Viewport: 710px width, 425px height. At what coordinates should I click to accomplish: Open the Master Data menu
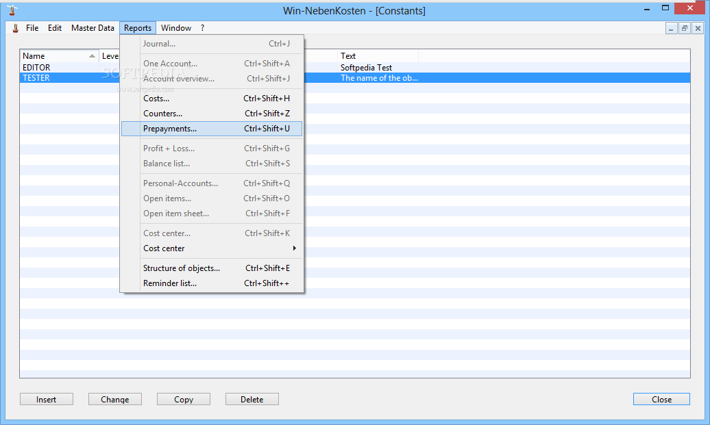pyautogui.click(x=93, y=28)
